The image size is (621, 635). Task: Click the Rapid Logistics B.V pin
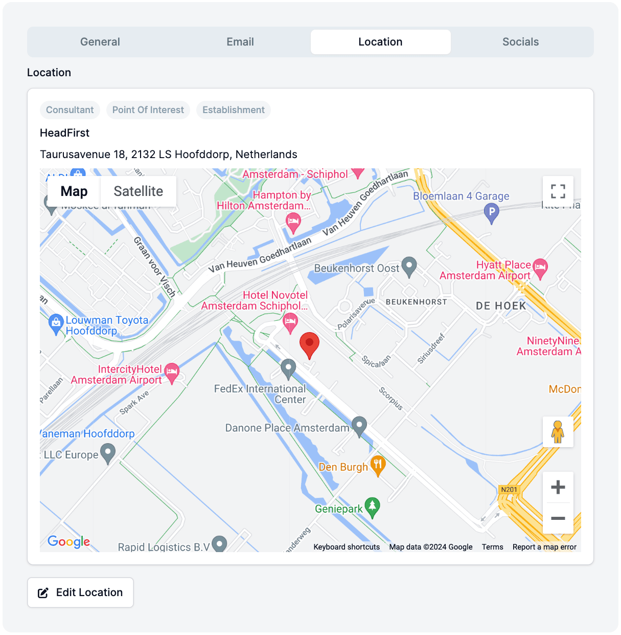[219, 544]
